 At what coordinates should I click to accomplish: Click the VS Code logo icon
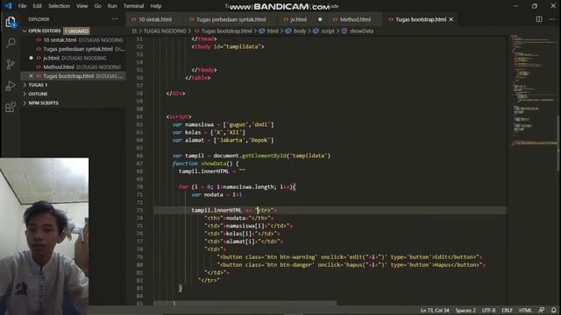(x=8, y=6)
